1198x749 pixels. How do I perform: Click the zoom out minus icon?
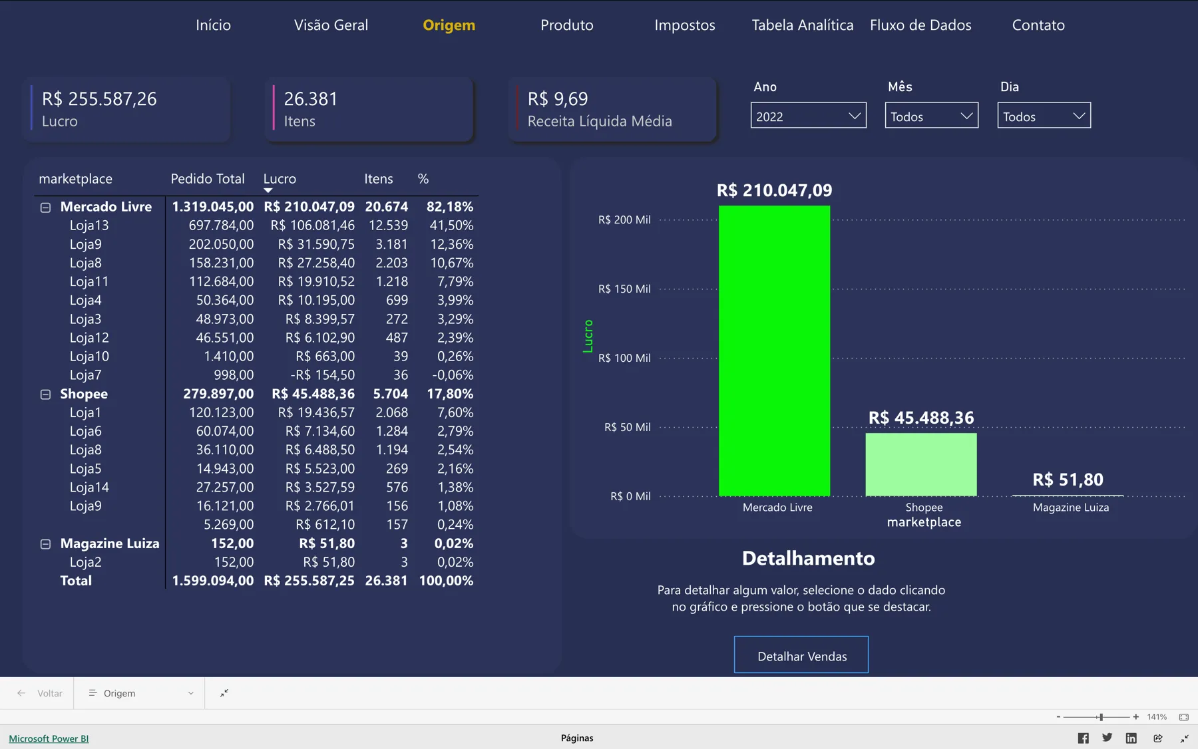click(1058, 717)
